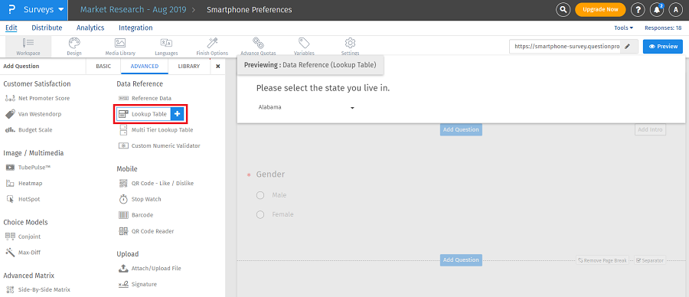
Task: Switch to the Analytics tab
Action: pos(90,28)
